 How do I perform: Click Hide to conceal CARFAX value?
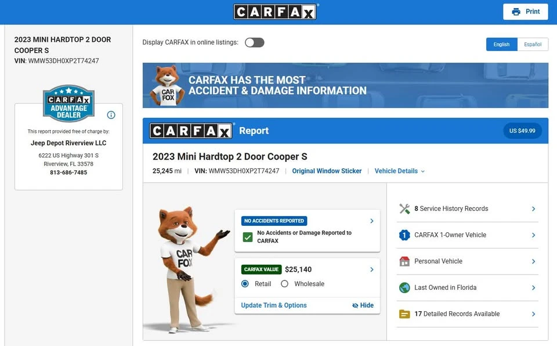[363, 305]
